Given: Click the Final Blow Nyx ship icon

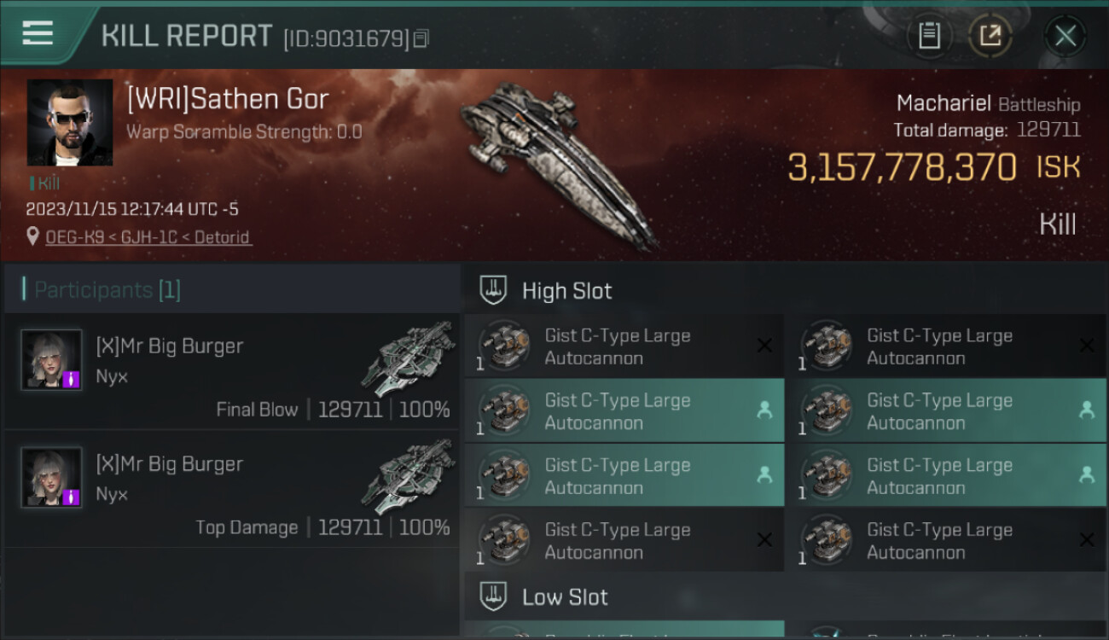Looking at the screenshot, I should pyautogui.click(x=407, y=358).
